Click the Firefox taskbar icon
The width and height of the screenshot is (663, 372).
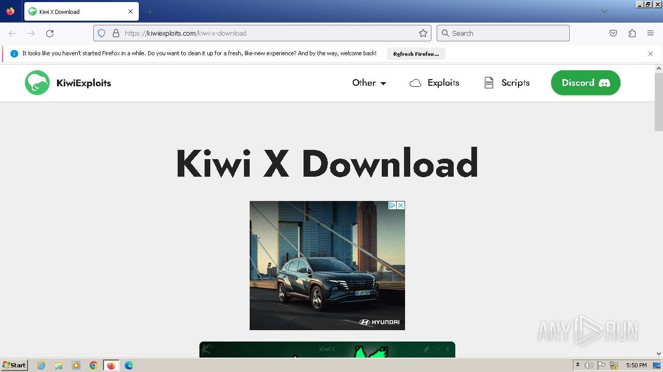coord(111,365)
